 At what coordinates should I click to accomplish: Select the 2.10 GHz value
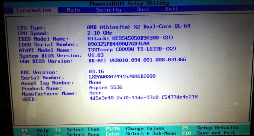(100, 33)
